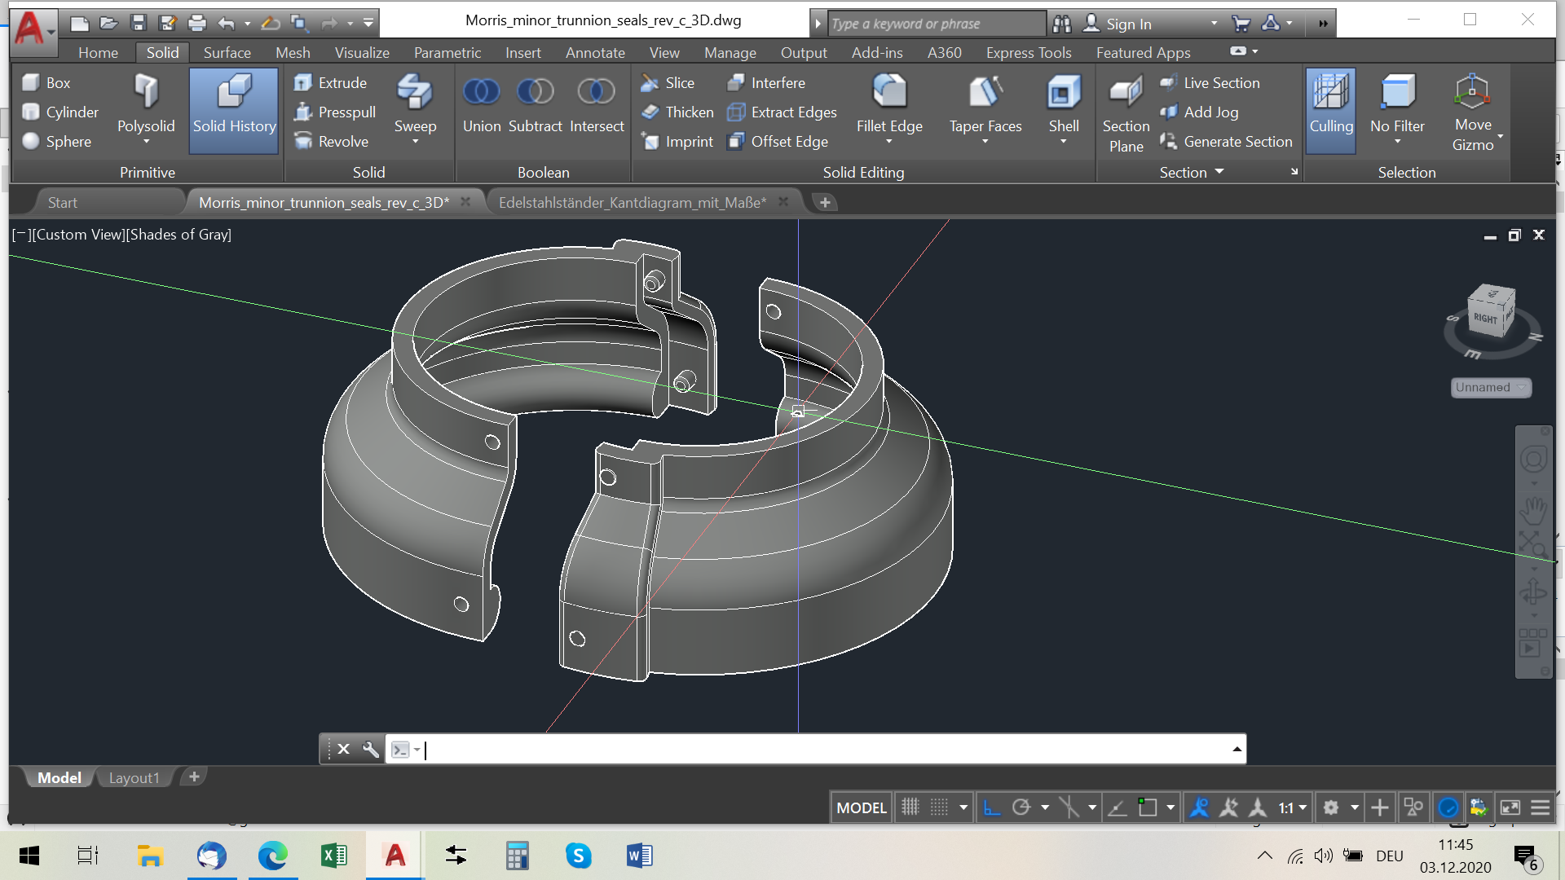Open the annotation scale 1:1 dropdown
Viewport: 1565px width, 880px height.
pos(1293,807)
